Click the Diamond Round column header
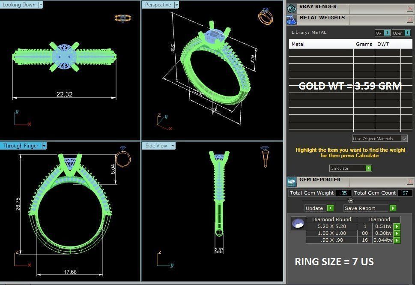 pyautogui.click(x=331, y=219)
